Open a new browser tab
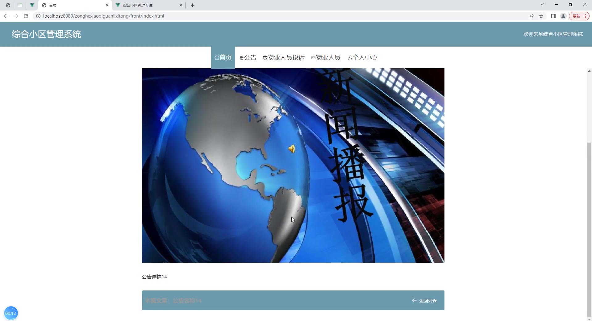The width and height of the screenshot is (592, 321). click(193, 5)
